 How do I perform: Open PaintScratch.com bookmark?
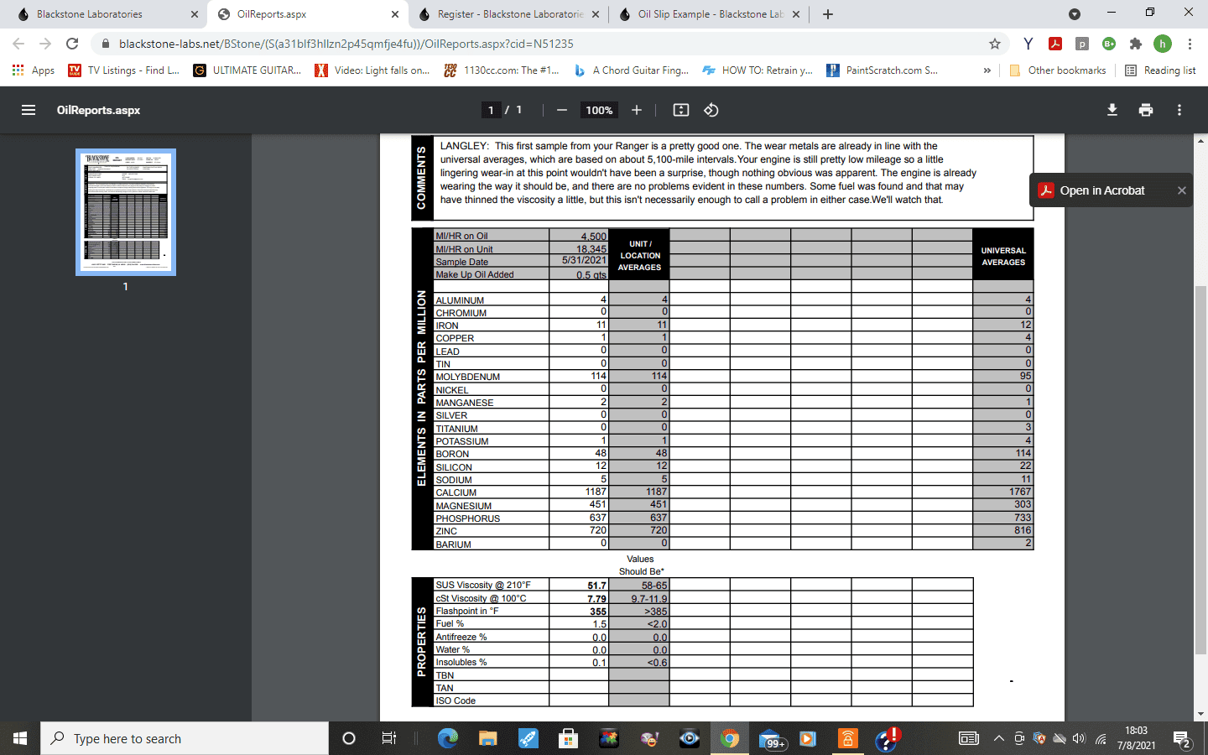point(883,70)
